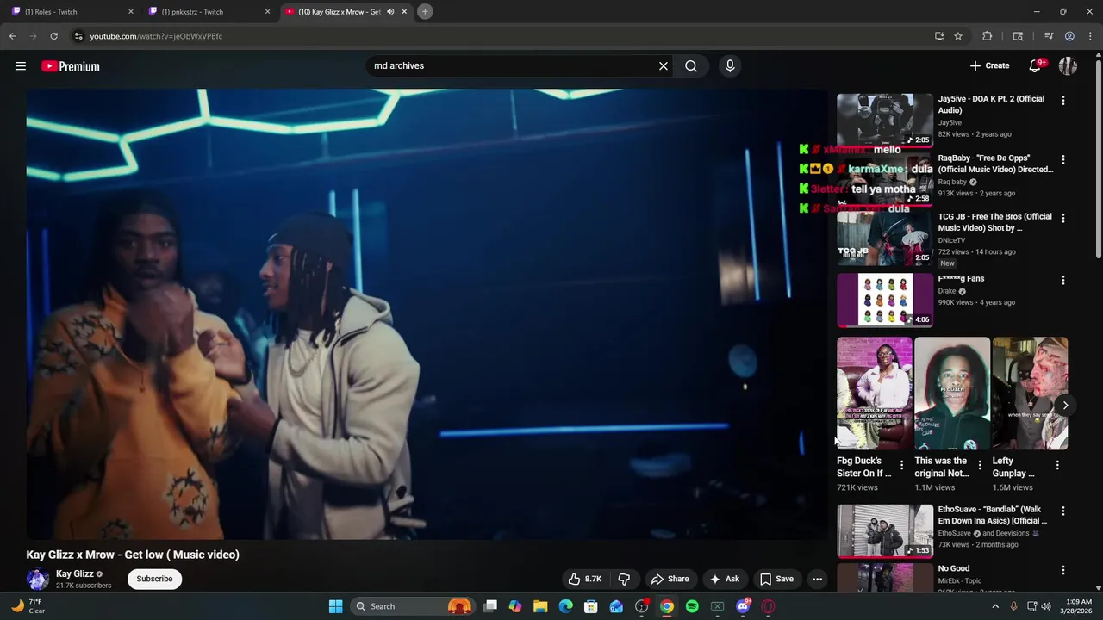
Task: Show next Shorts with chevron arrow
Action: [x=1065, y=406]
